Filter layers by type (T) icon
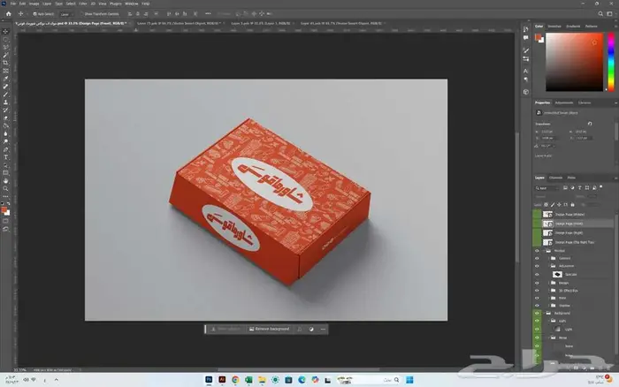Screen dimensions: 619x387 579,188
